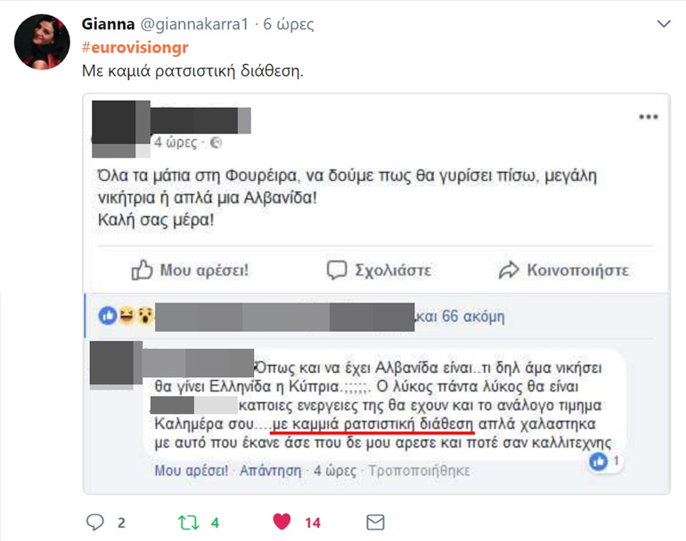Click the Σχολιάστε comment button
The height and width of the screenshot is (541, 686).
379,270
